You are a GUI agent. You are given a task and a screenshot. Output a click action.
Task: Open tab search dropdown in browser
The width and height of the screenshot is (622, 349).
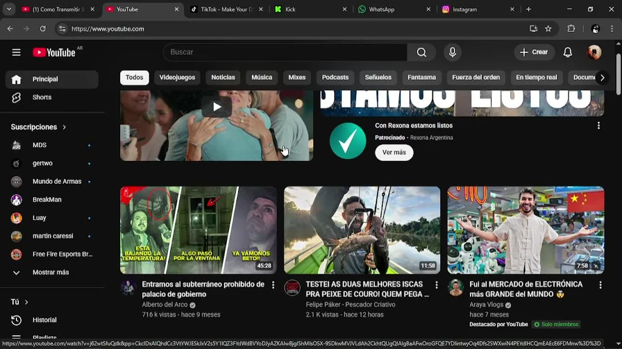9,9
